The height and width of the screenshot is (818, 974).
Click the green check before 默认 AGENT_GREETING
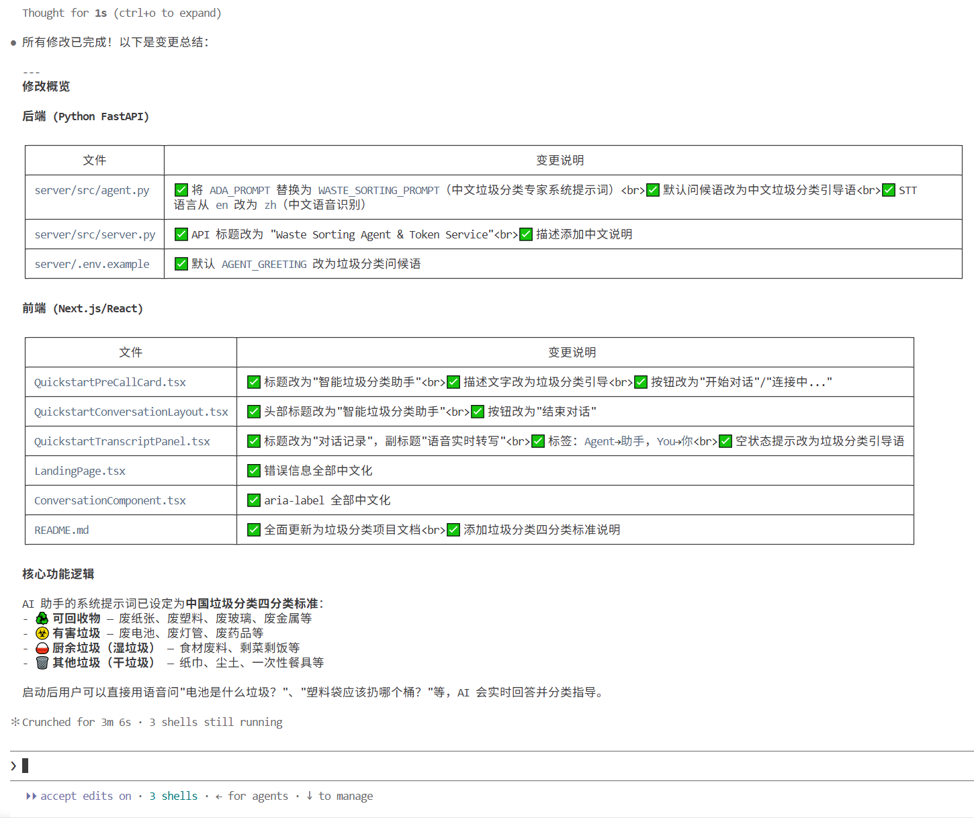(181, 264)
